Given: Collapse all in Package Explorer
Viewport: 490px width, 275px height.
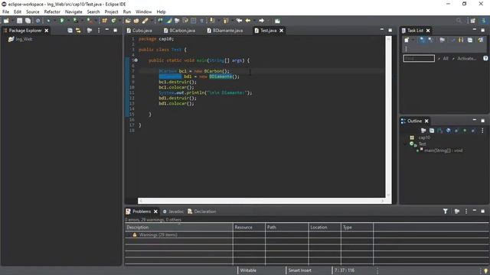Looking at the screenshot, I should pyautogui.click(x=70, y=31).
